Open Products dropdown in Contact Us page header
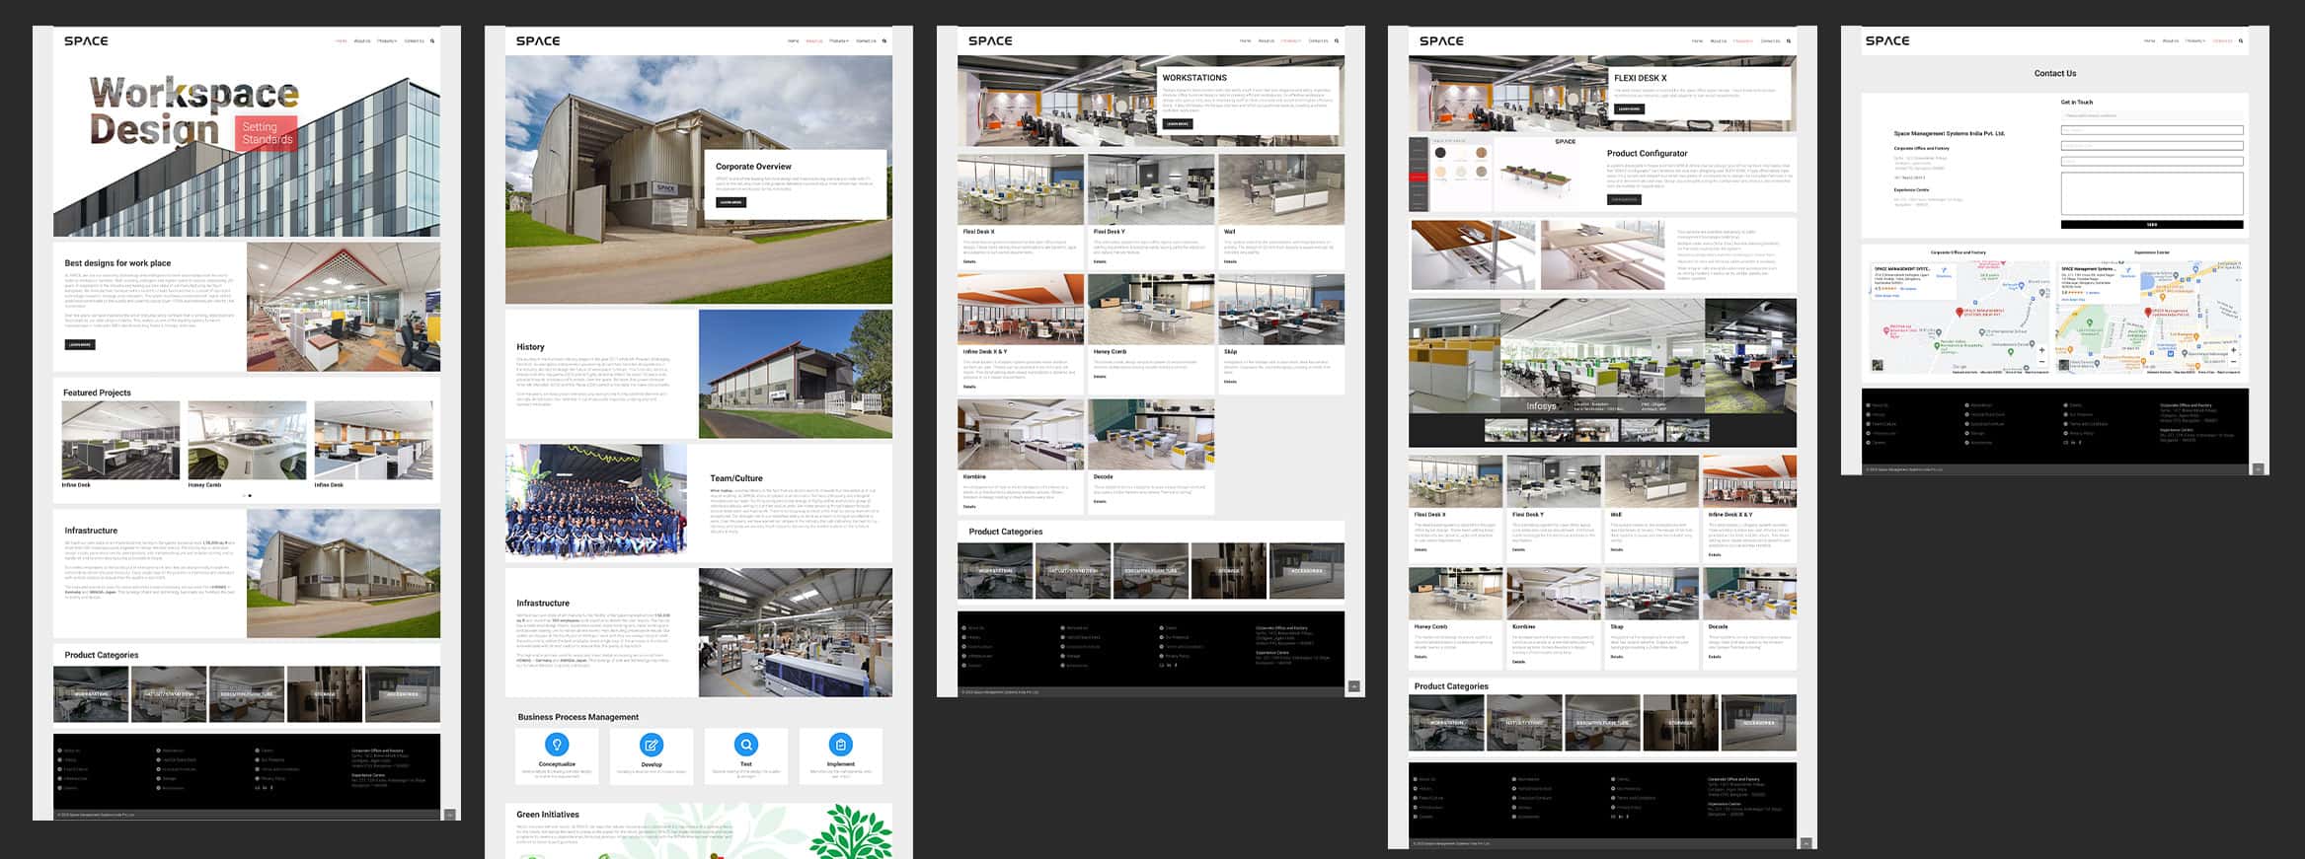Viewport: 2305px width, 859px height. [x=2195, y=41]
